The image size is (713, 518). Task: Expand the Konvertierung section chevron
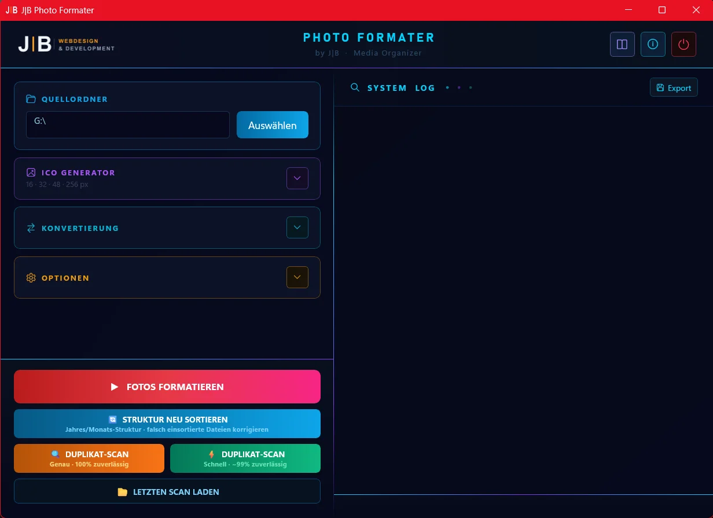(297, 227)
